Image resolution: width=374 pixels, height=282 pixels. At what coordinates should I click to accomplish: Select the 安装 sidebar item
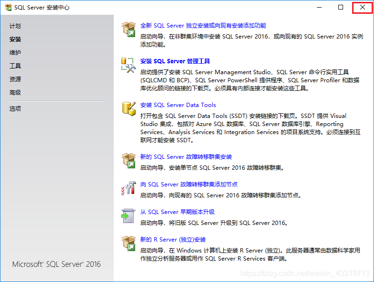(x=15, y=39)
